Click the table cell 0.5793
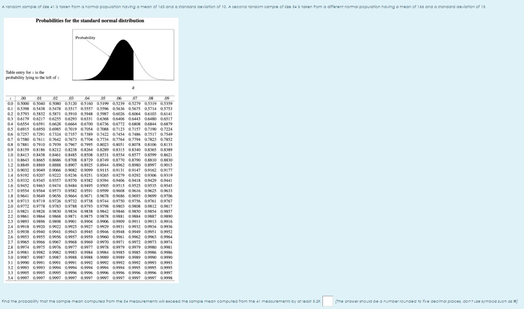 (23, 114)
